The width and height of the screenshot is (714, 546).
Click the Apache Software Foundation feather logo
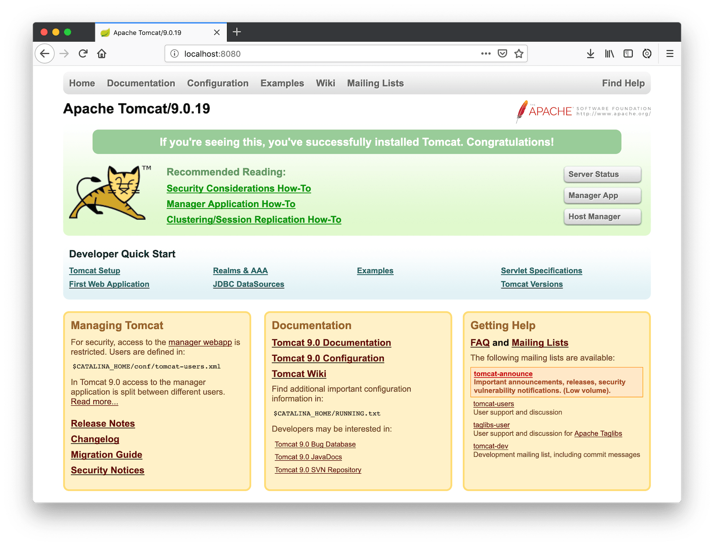coord(583,111)
